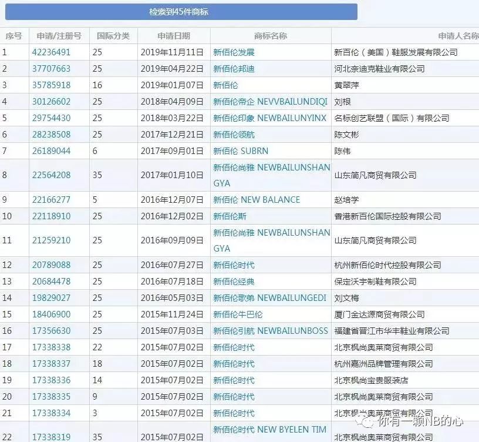
Task: Open trademark 新佰伦 in row 3
Action: (225, 85)
